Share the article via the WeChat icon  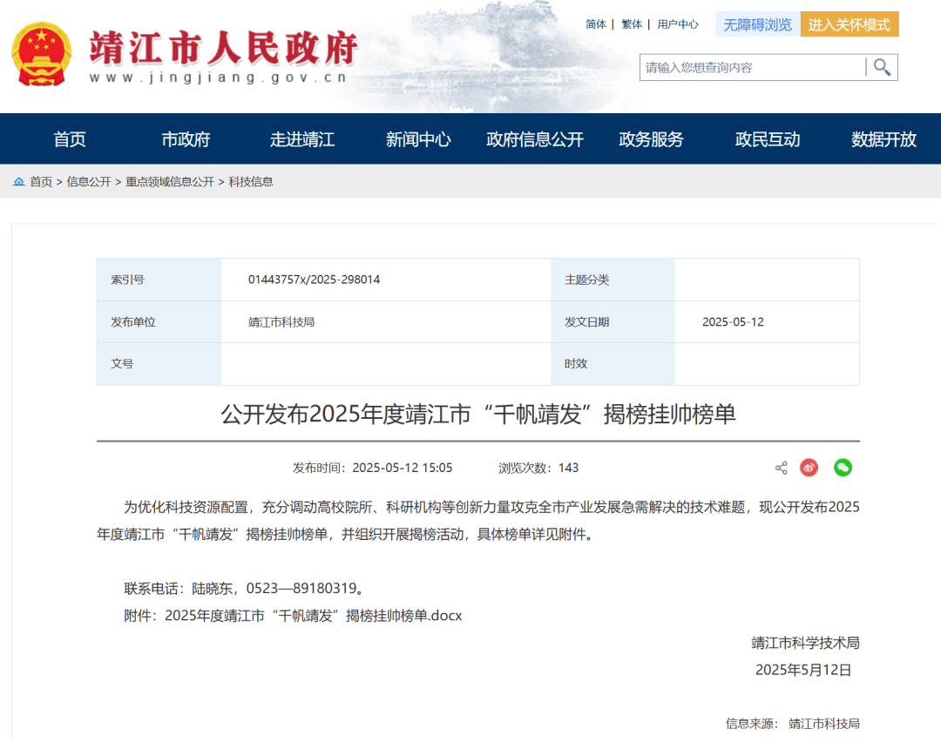point(843,468)
